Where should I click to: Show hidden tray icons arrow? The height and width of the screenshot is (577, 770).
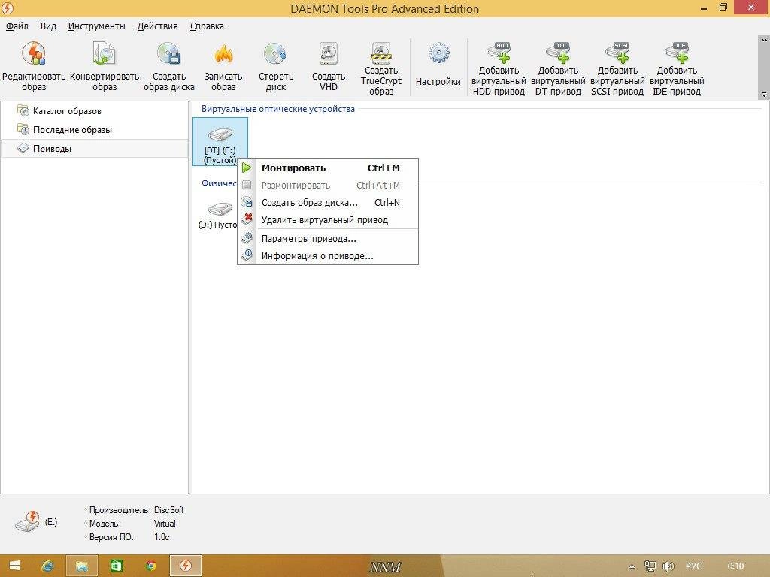coord(632,566)
